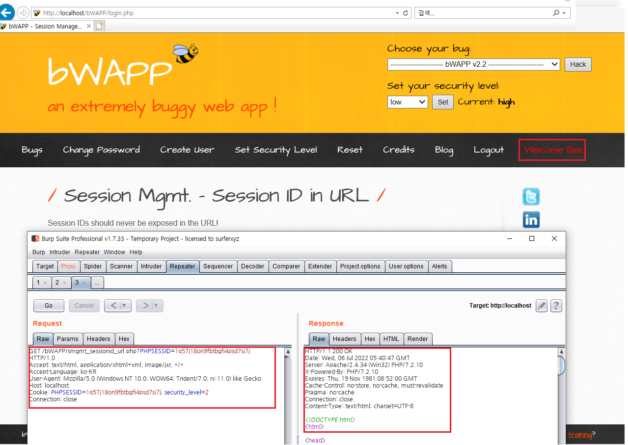The width and height of the screenshot is (628, 445).
Task: Click the Repeater previous request (<) button
Action: 113,306
